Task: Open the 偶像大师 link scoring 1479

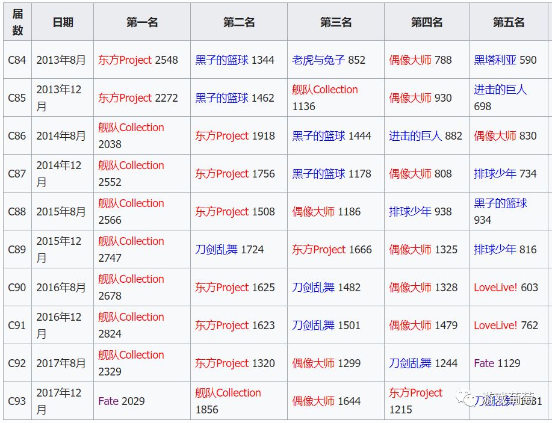Action: tap(410, 326)
